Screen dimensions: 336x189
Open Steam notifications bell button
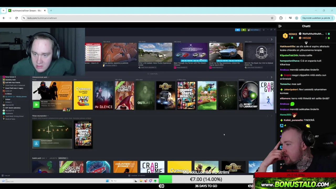coord(243,30)
